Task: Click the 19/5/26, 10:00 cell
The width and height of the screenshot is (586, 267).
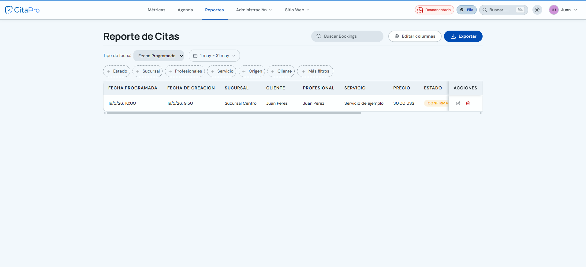Action: [x=122, y=103]
